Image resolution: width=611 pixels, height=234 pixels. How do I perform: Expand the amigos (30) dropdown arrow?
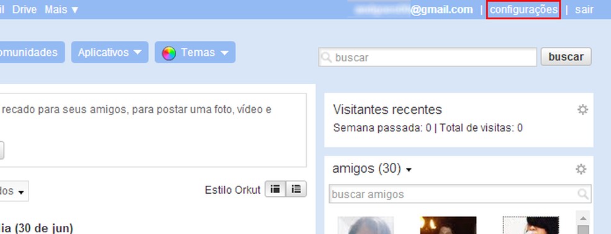tap(409, 170)
